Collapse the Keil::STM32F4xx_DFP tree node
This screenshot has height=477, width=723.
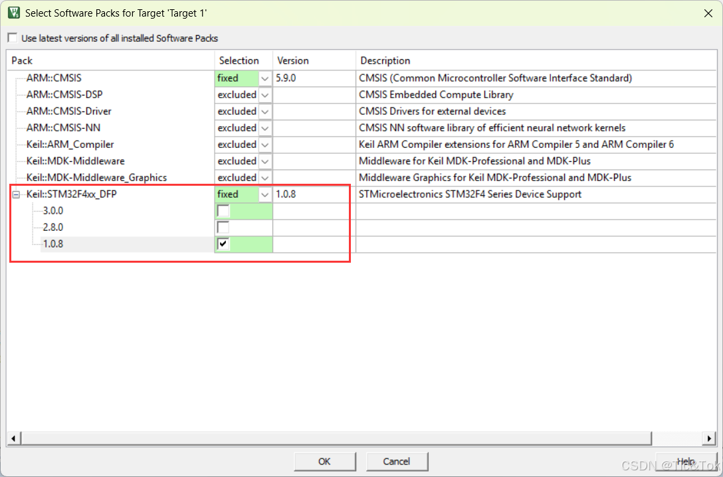(x=16, y=195)
